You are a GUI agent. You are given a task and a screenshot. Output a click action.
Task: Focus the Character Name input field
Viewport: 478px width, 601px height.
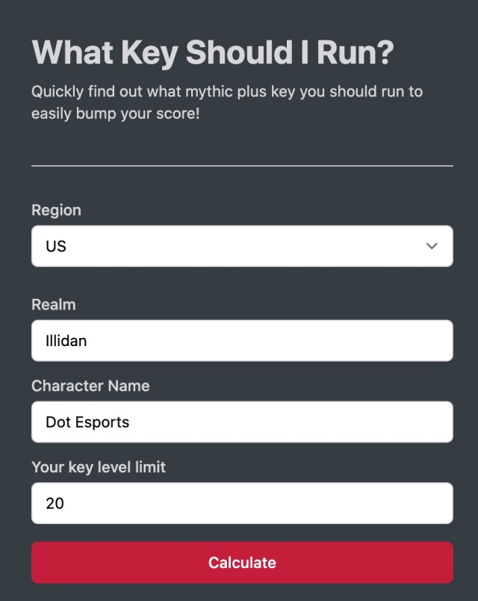(242, 422)
